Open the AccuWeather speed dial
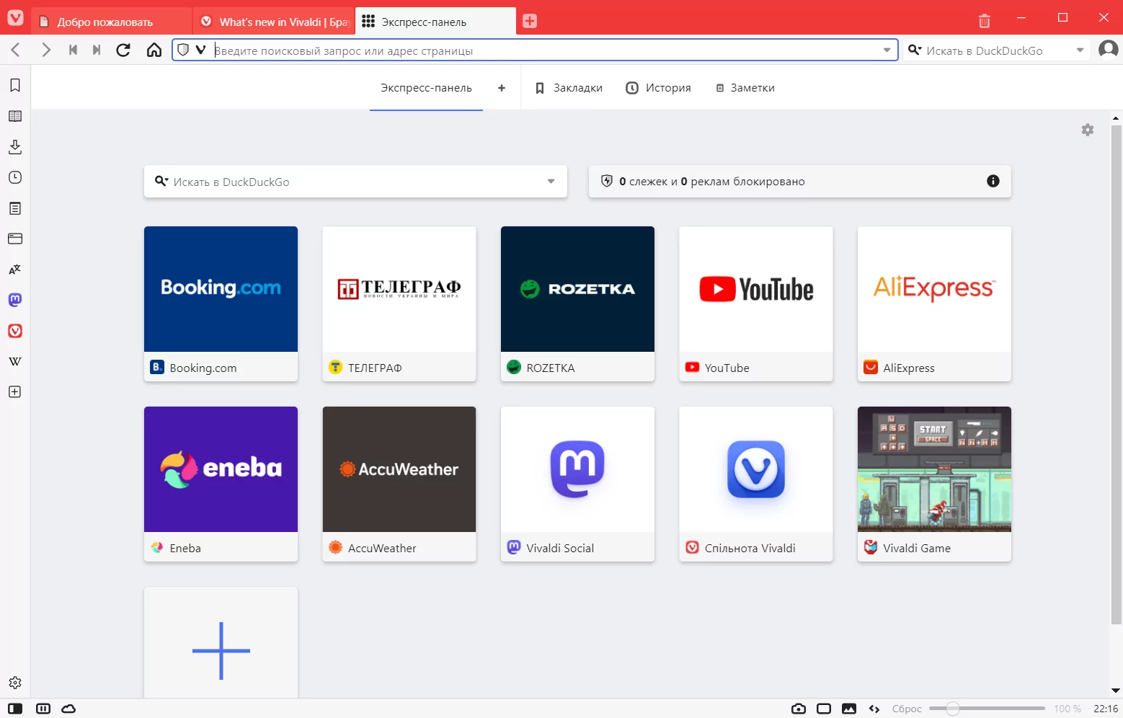 (399, 484)
